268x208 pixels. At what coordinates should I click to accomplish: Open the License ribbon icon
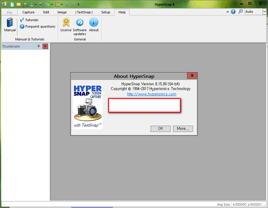(66, 25)
